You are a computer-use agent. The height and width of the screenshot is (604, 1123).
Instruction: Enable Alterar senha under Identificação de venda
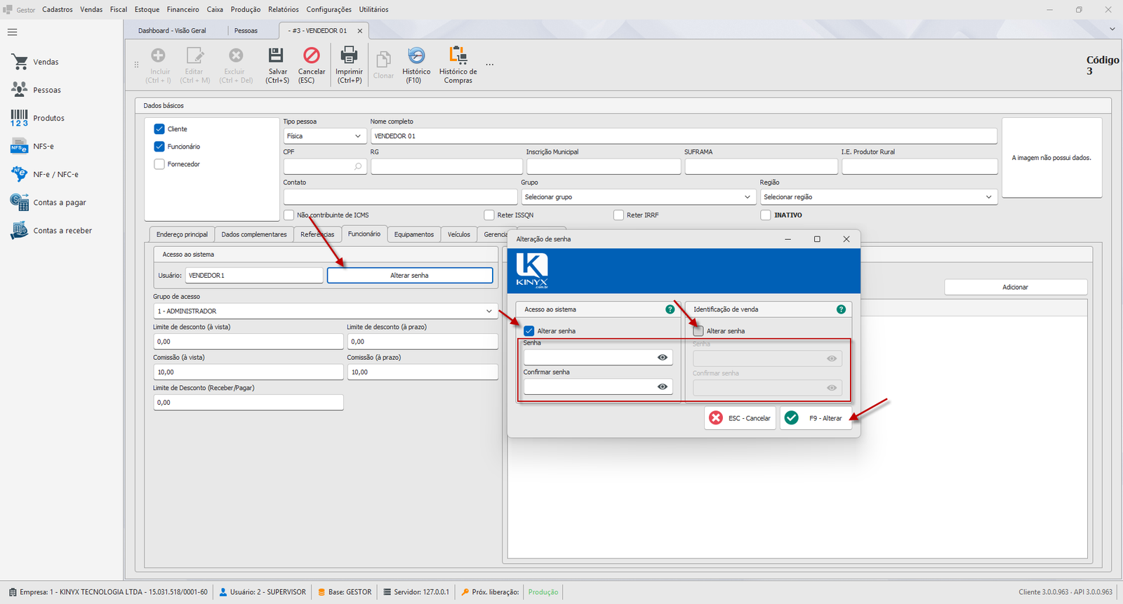698,331
